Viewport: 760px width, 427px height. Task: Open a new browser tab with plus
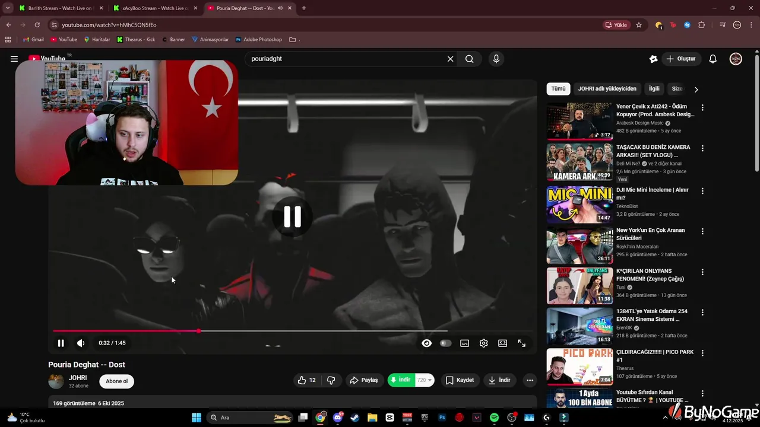click(304, 8)
